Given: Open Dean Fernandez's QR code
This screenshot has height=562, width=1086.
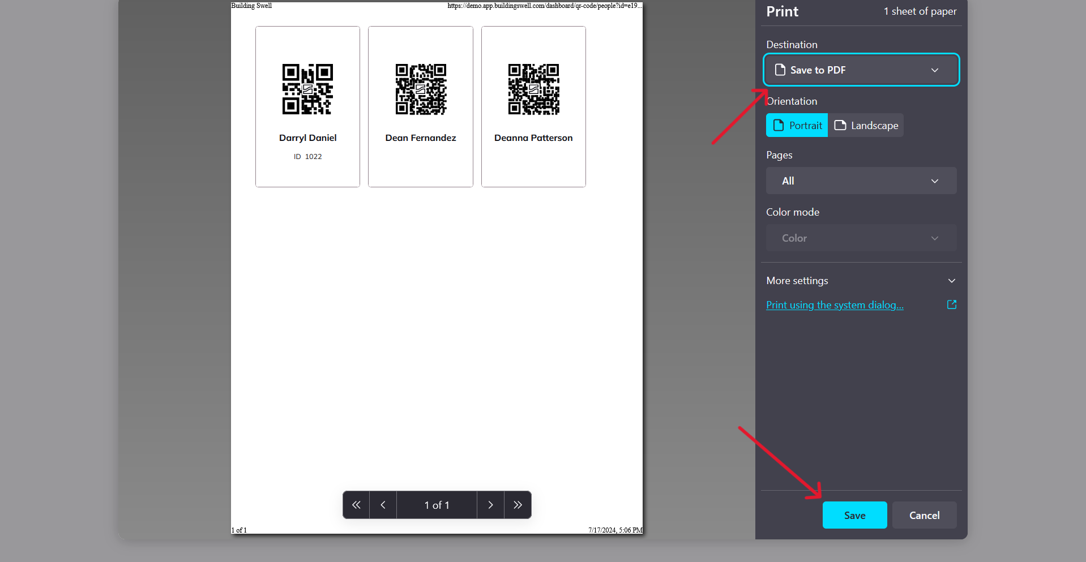Looking at the screenshot, I should pyautogui.click(x=421, y=89).
